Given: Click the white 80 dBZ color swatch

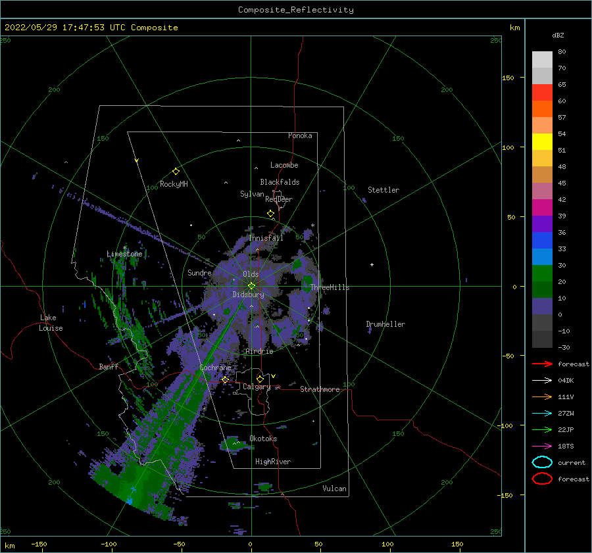Looking at the screenshot, I should coord(542,60).
